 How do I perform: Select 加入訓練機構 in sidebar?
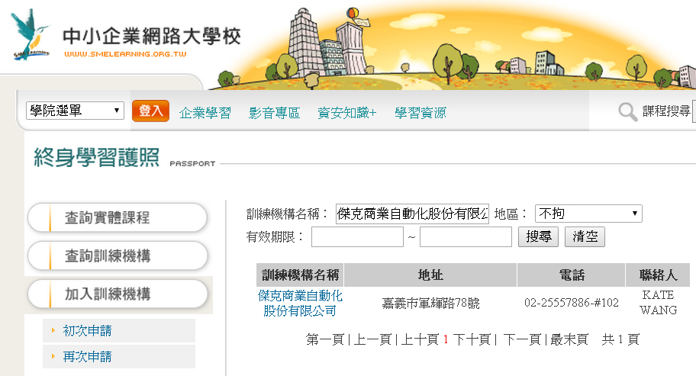pyautogui.click(x=118, y=294)
